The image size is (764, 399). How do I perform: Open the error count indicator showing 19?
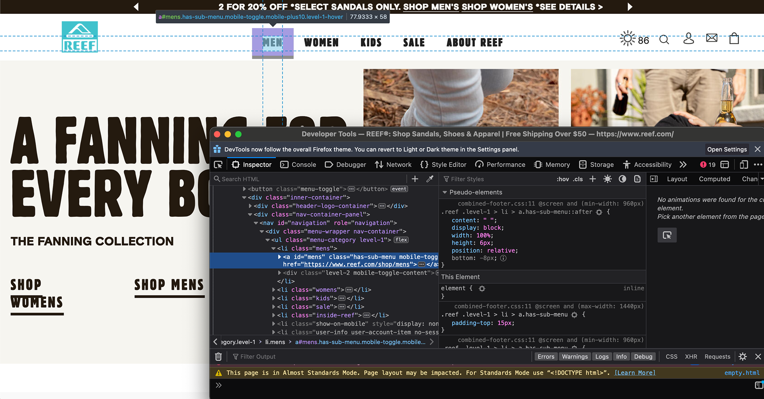point(708,164)
